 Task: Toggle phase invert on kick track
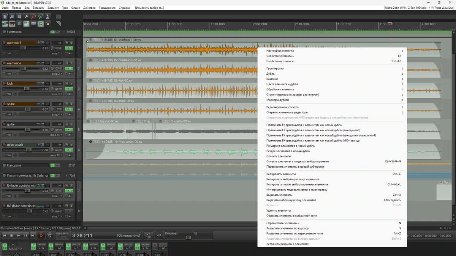pos(15,94)
